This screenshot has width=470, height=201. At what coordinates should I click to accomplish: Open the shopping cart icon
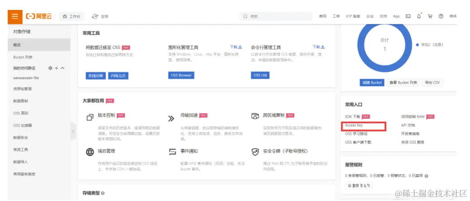click(x=430, y=16)
